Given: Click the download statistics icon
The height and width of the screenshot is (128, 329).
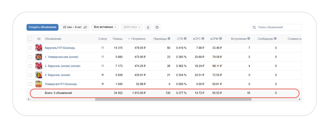Looking at the screenshot, I should coord(148,27).
